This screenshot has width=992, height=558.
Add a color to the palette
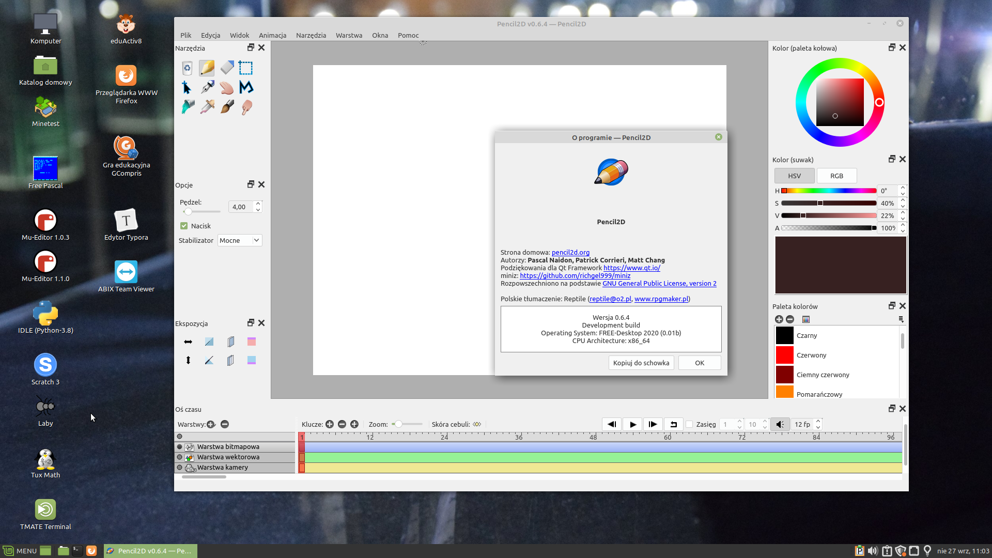(x=779, y=319)
